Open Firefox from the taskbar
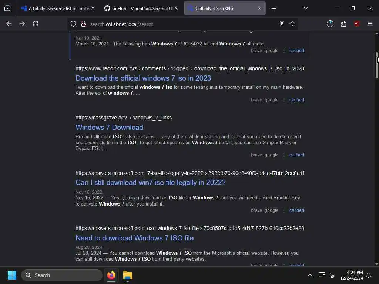The height and width of the screenshot is (284, 379). click(111, 275)
